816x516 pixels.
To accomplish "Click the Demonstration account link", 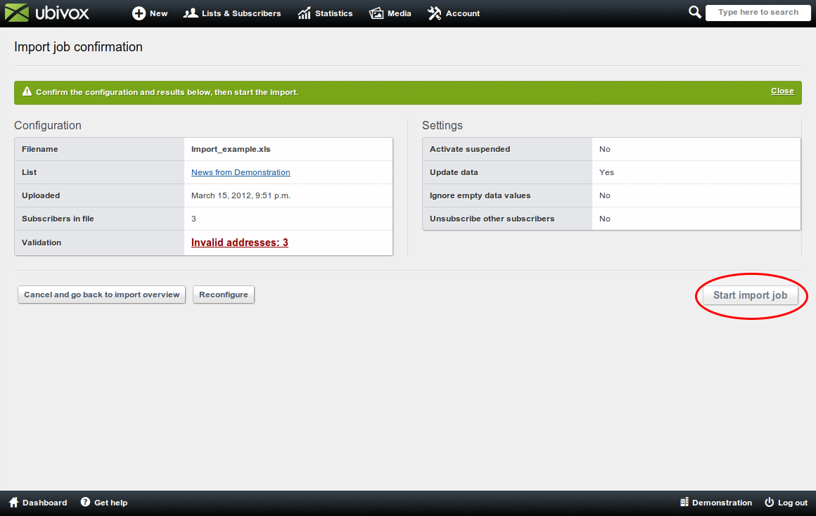I will pyautogui.click(x=716, y=503).
